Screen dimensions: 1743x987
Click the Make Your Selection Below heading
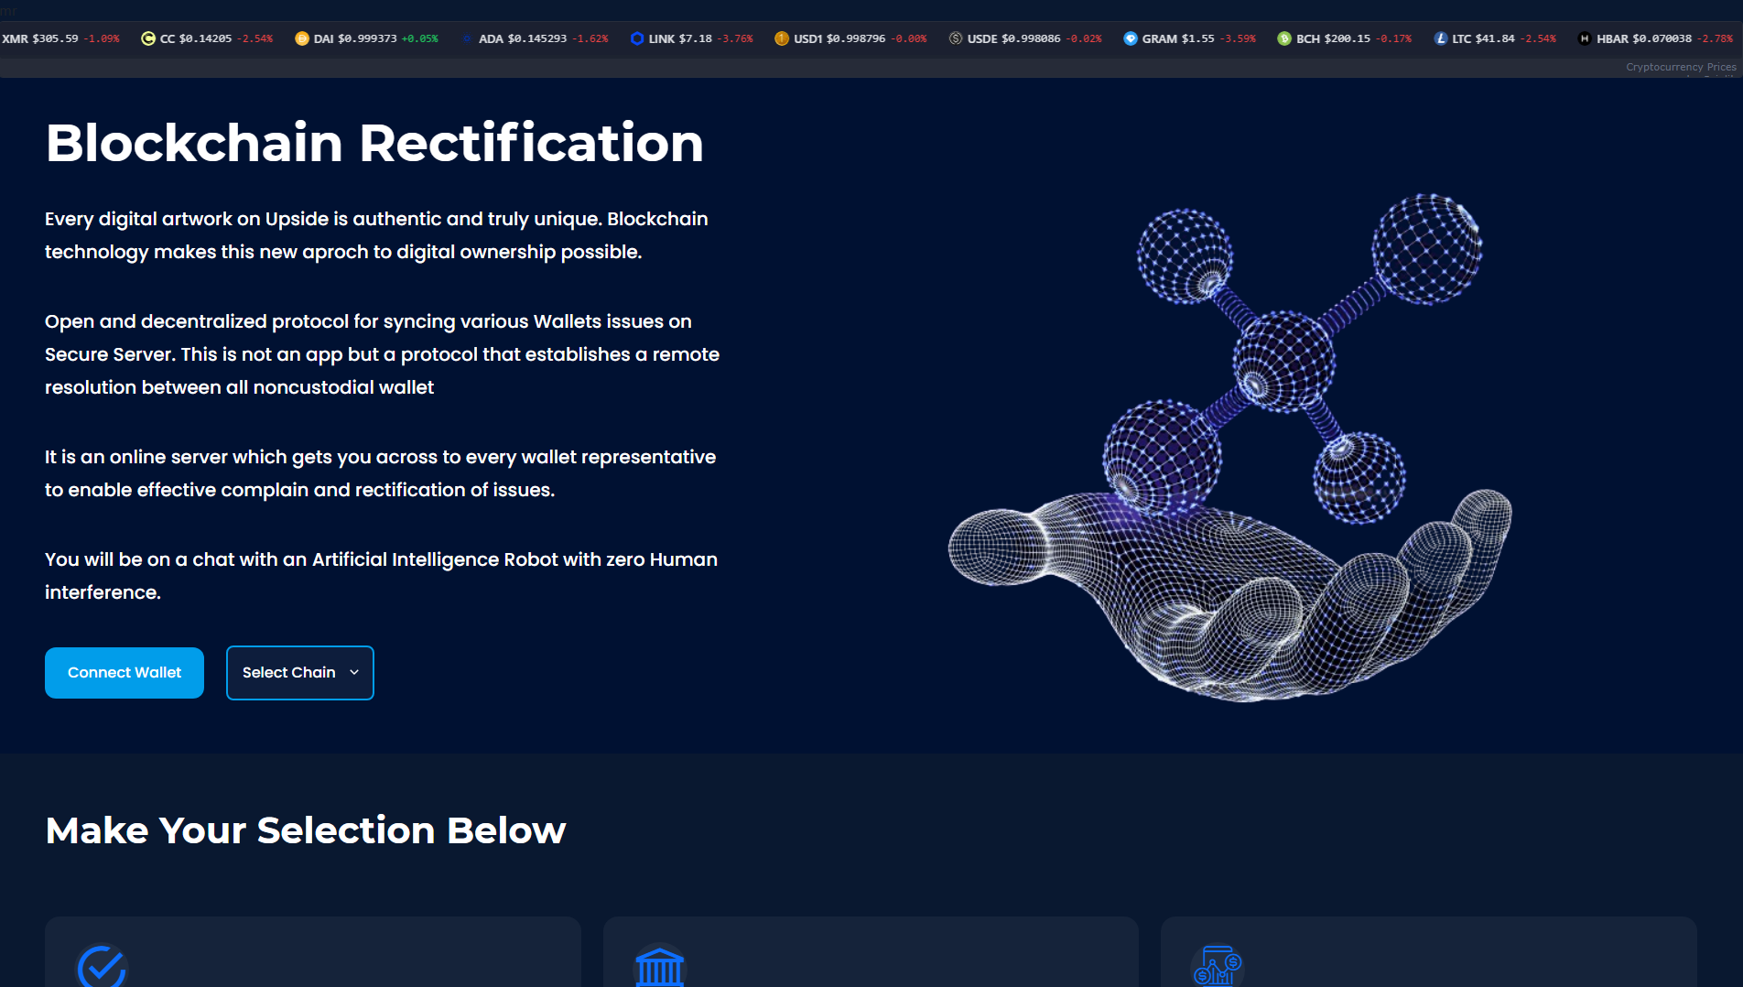click(x=306, y=830)
